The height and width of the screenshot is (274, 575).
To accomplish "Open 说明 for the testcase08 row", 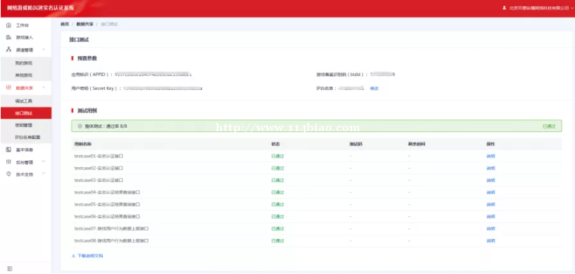I will 491,241.
